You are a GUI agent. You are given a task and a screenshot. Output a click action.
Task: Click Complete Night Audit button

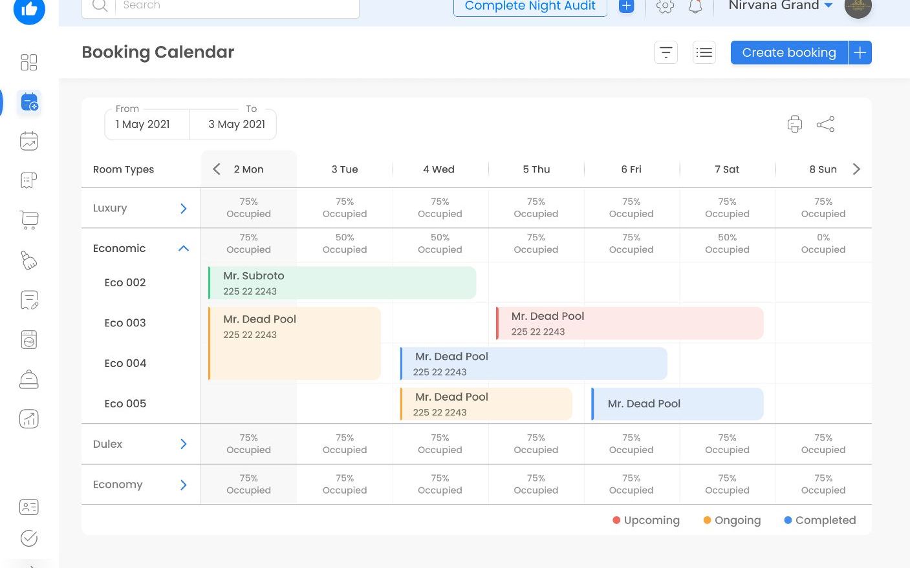tap(530, 6)
